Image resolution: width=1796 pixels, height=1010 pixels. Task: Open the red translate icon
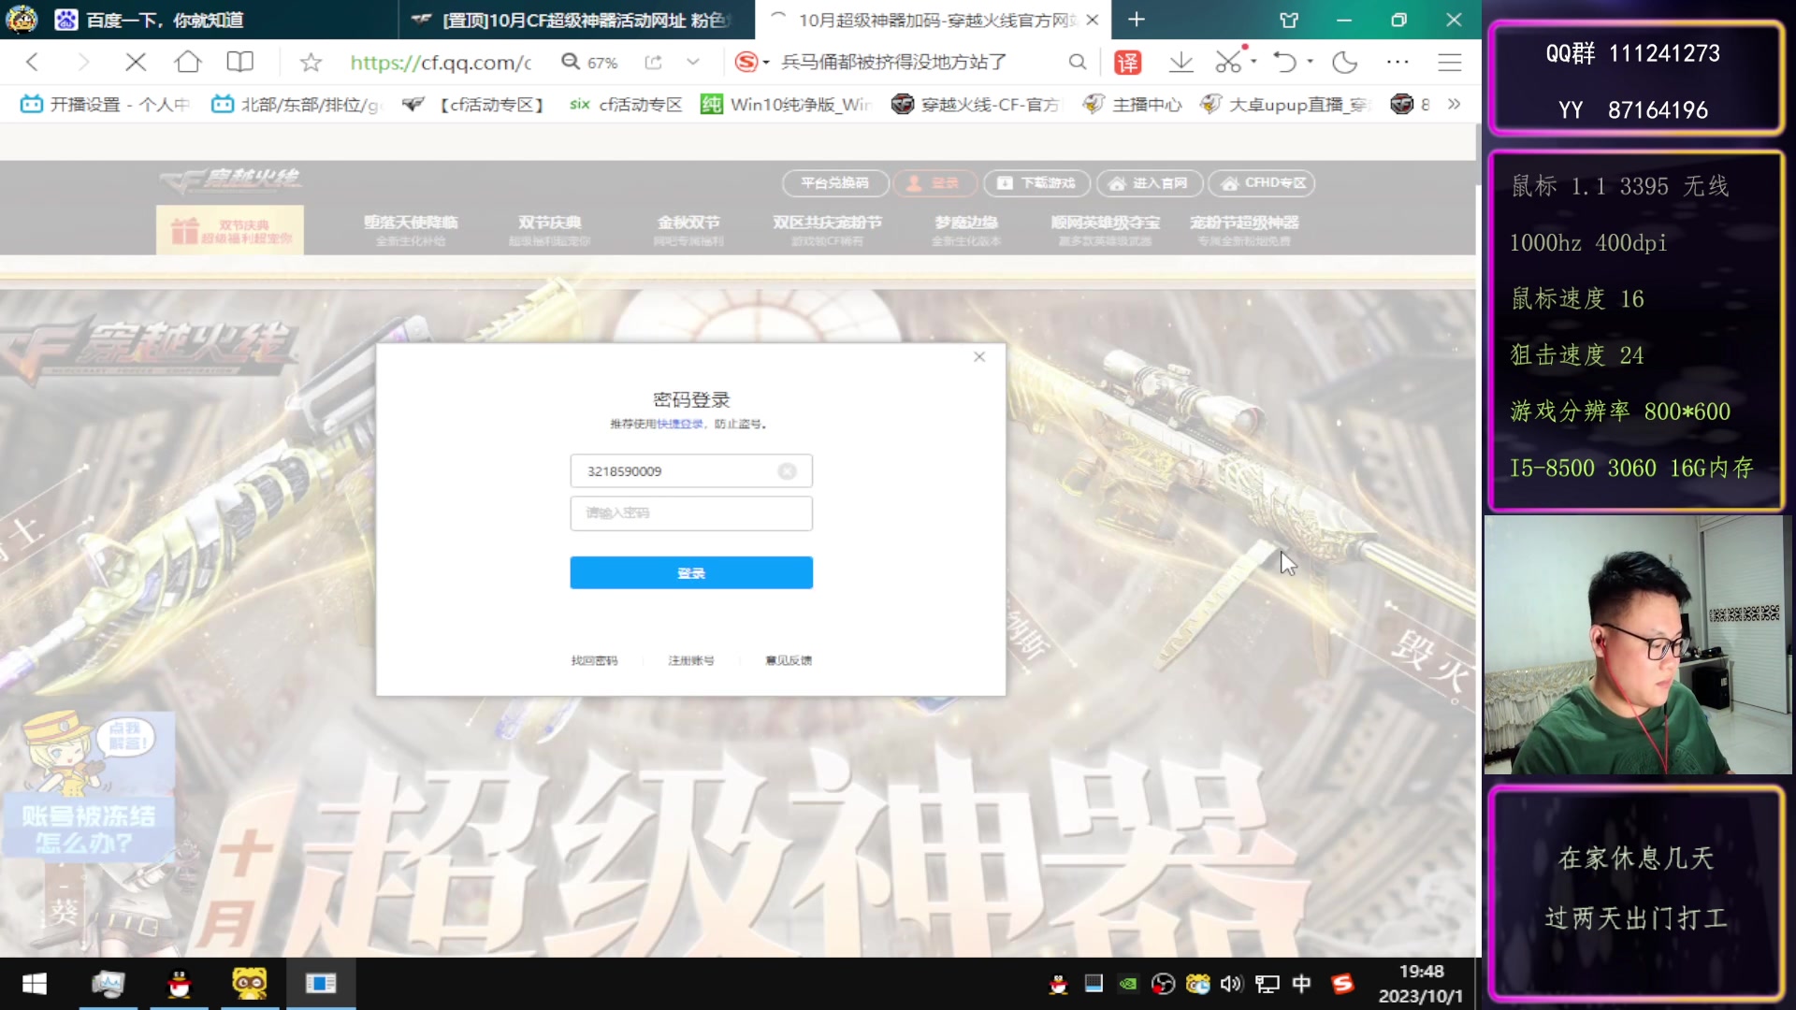tap(1128, 63)
